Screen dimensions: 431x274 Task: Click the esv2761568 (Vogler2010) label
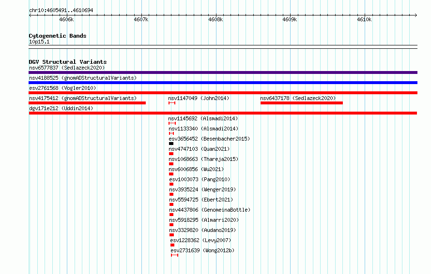coord(62,88)
